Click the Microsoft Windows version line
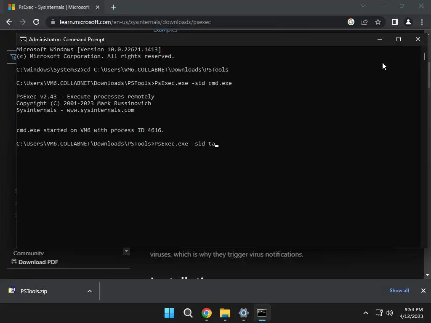 coord(89,50)
